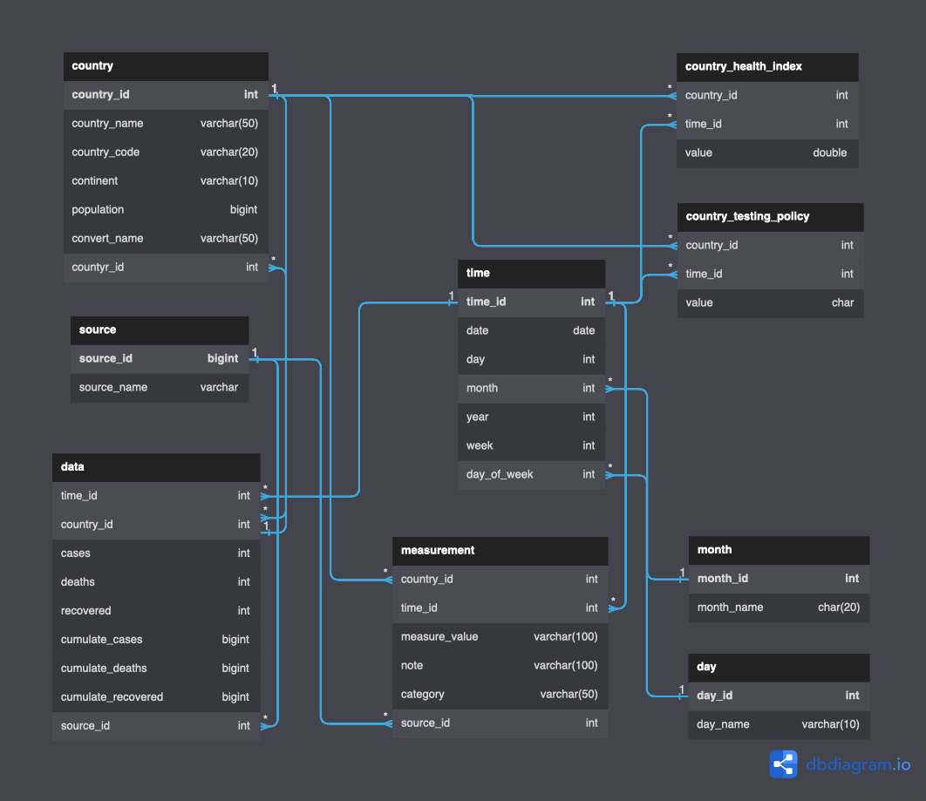
Task: Click source_id row in data table
Action: [156, 726]
